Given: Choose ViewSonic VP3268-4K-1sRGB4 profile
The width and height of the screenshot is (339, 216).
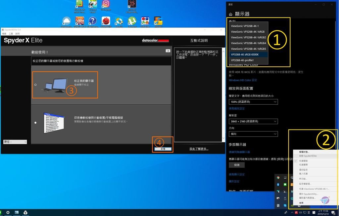Looking at the screenshot, I should point(249,43).
